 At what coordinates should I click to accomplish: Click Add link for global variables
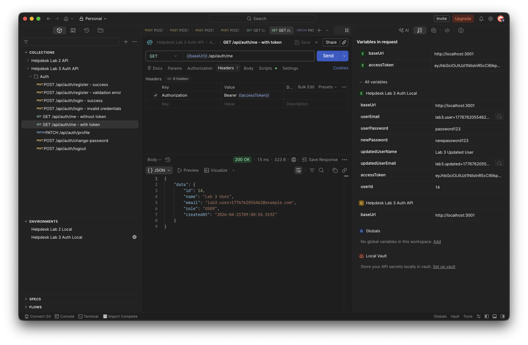tap(437, 242)
